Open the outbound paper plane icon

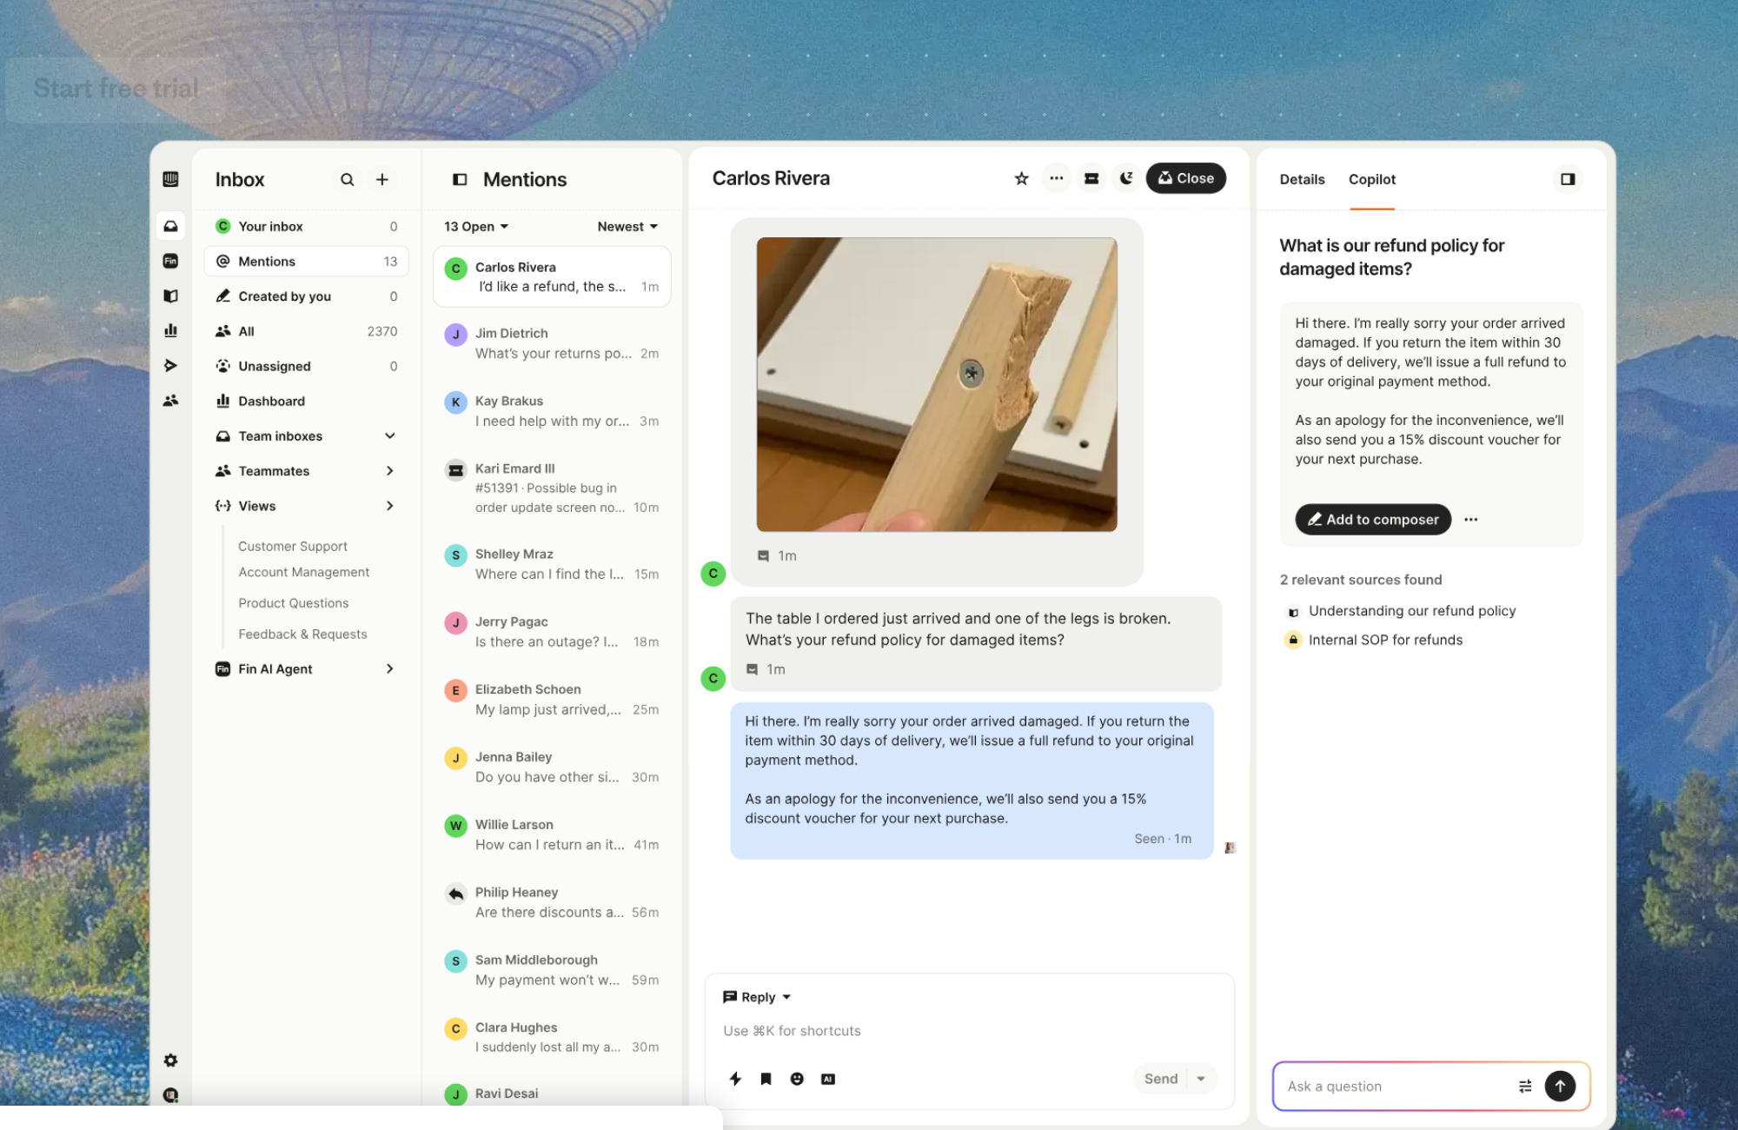pos(170,365)
